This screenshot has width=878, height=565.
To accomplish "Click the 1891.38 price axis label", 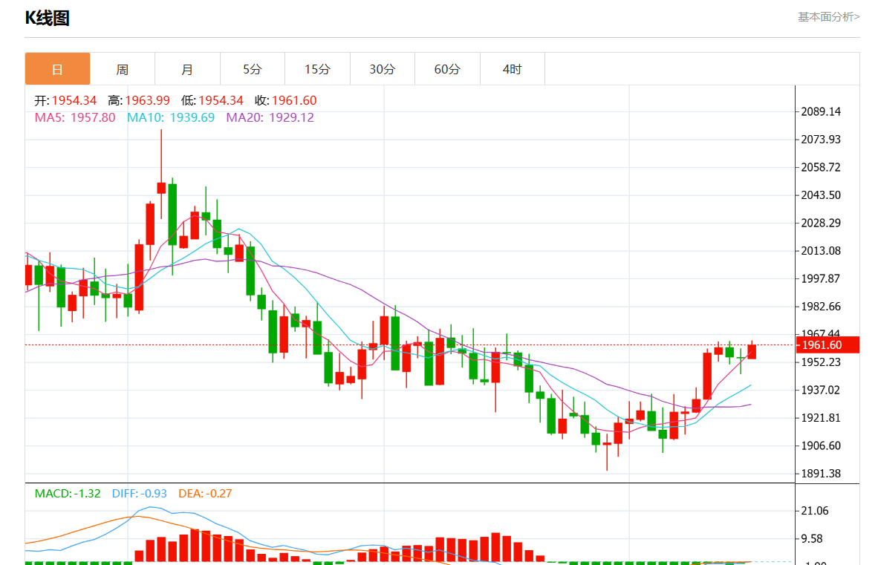I will click(820, 473).
